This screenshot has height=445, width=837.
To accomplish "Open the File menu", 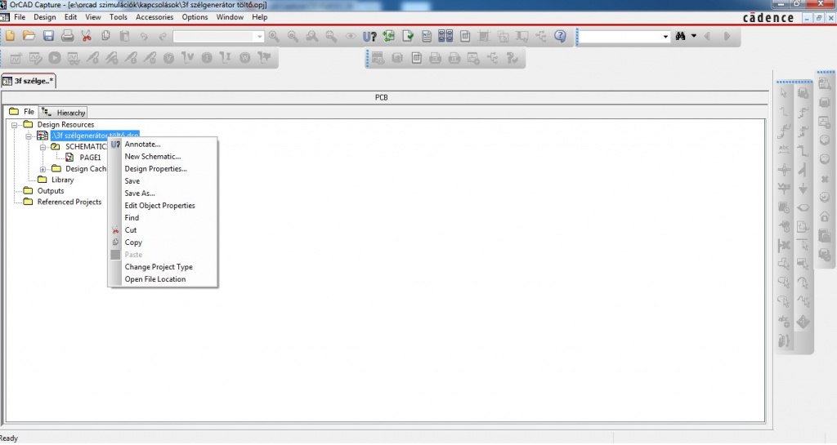I will pos(20,17).
